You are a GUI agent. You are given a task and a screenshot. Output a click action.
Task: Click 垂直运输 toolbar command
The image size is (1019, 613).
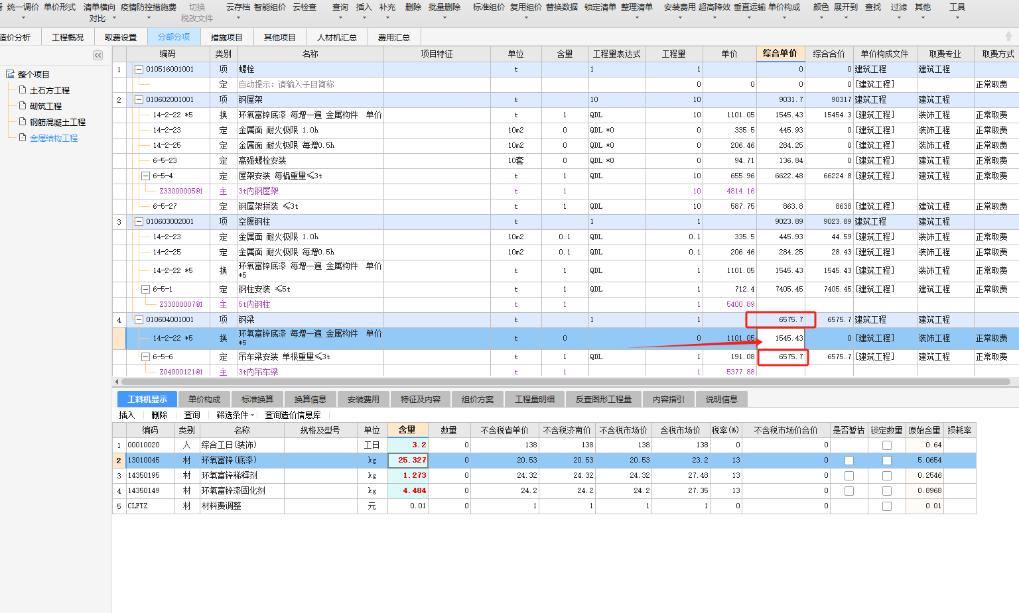coord(750,7)
